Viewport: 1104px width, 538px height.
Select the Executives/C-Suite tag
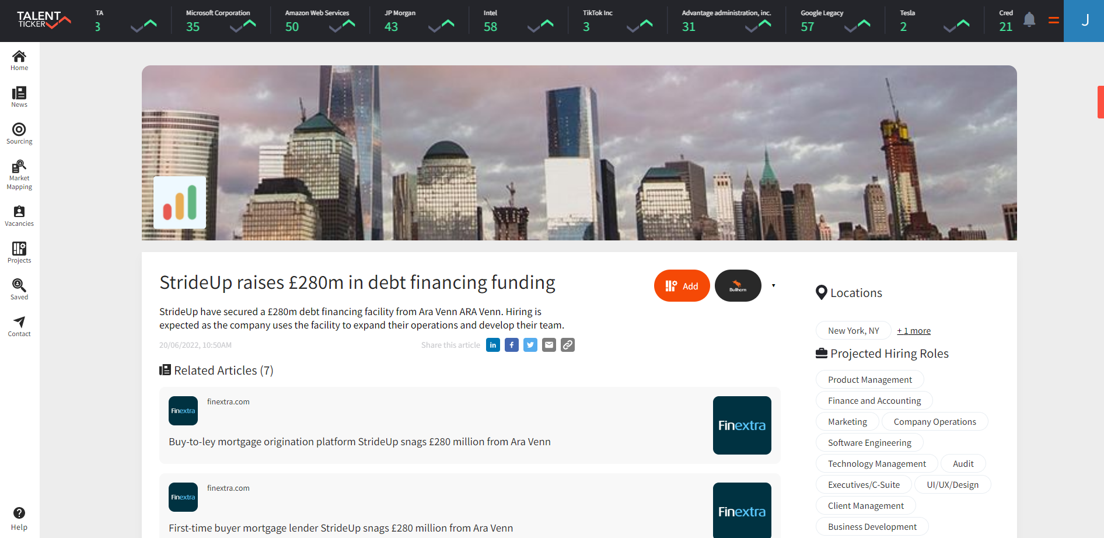(864, 484)
